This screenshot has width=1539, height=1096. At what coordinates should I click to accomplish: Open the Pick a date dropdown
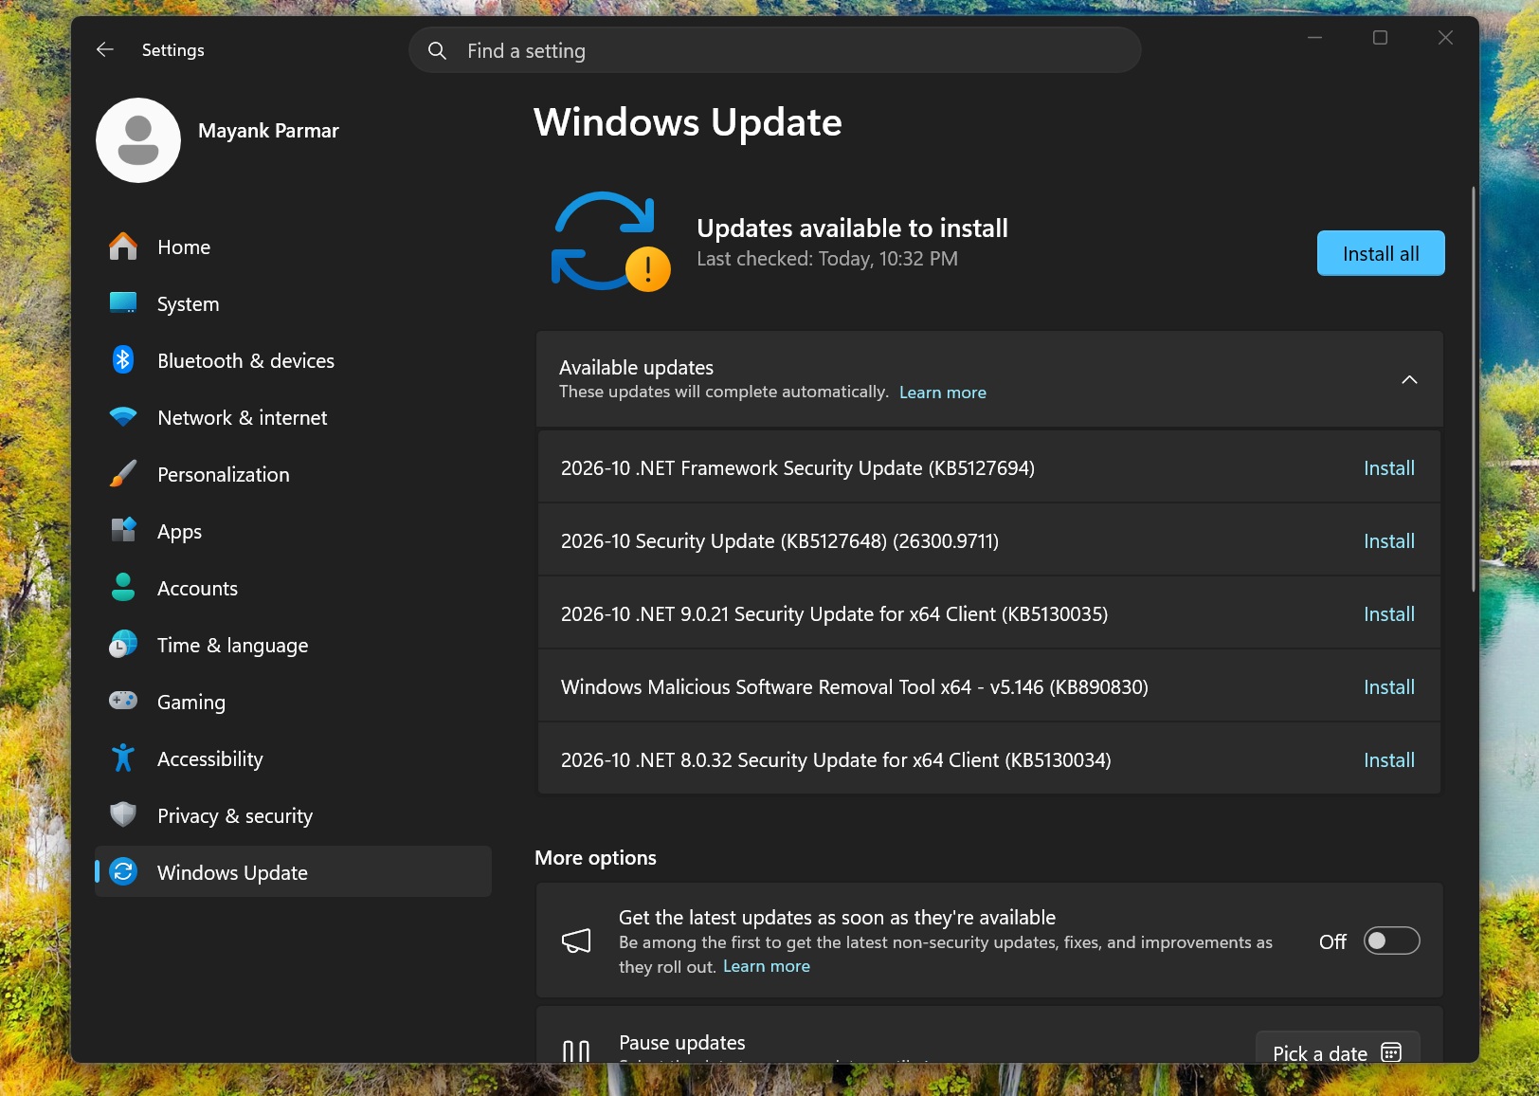point(1337,1048)
